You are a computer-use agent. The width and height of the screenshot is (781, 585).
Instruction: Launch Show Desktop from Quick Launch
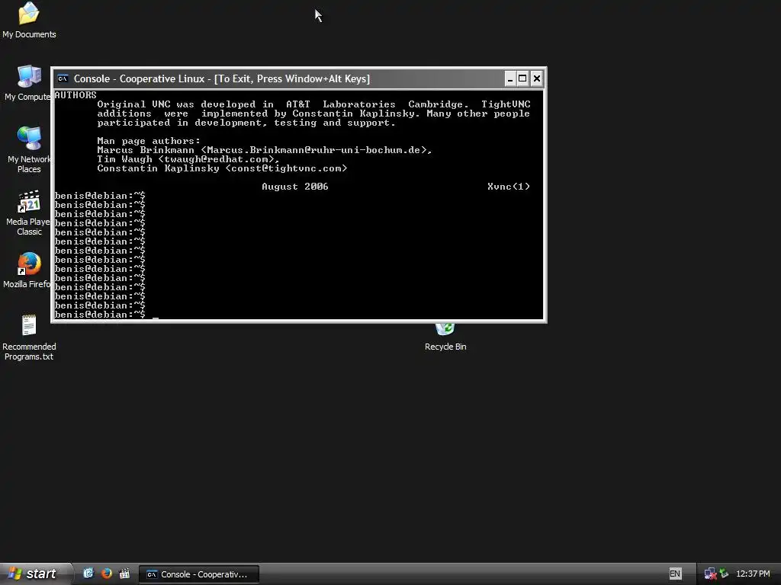tap(88, 574)
